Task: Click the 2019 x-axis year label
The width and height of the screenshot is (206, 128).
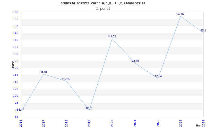Action: (x=89, y=123)
